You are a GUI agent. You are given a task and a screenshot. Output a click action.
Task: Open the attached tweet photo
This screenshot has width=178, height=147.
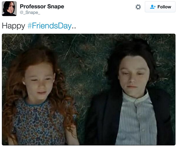click(89, 89)
